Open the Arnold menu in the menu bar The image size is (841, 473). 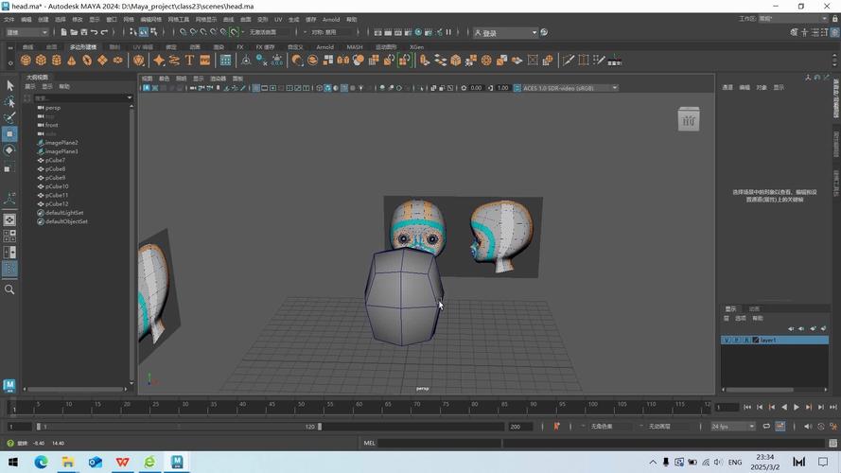(330, 19)
